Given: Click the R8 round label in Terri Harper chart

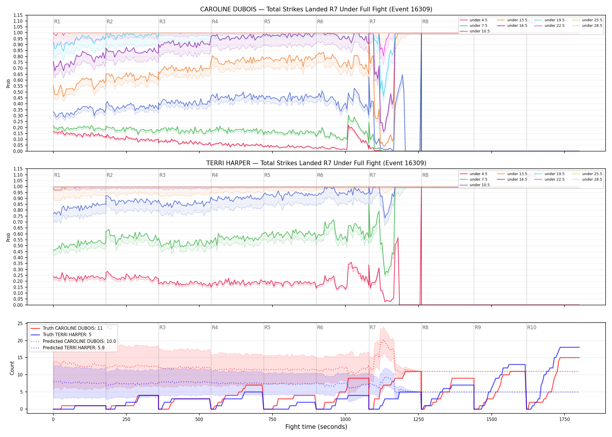Looking at the screenshot, I should pyautogui.click(x=425, y=175).
